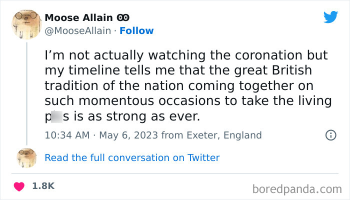Viewport: 350px width, 200px height.
Task: Click the Twitter bird logo
Action: (330, 17)
